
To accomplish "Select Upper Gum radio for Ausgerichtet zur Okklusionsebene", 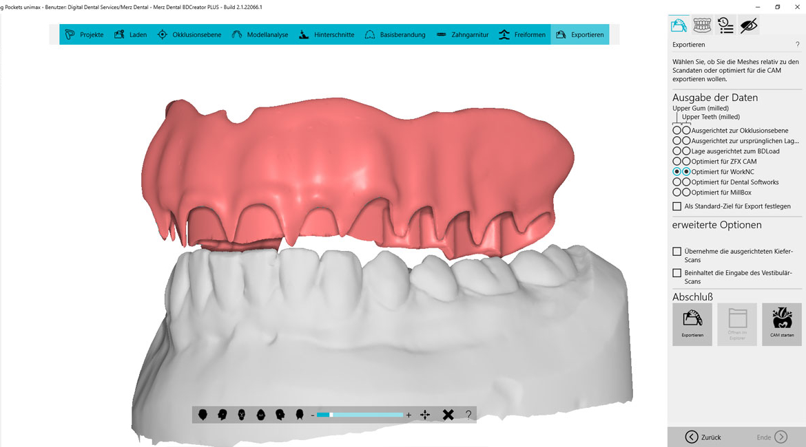I will (677, 131).
